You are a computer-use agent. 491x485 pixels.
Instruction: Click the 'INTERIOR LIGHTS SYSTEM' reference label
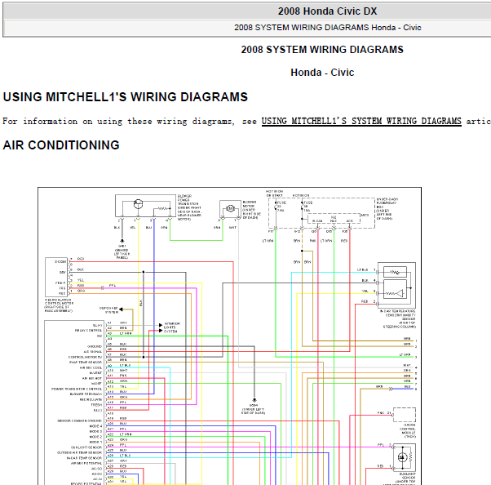click(172, 327)
